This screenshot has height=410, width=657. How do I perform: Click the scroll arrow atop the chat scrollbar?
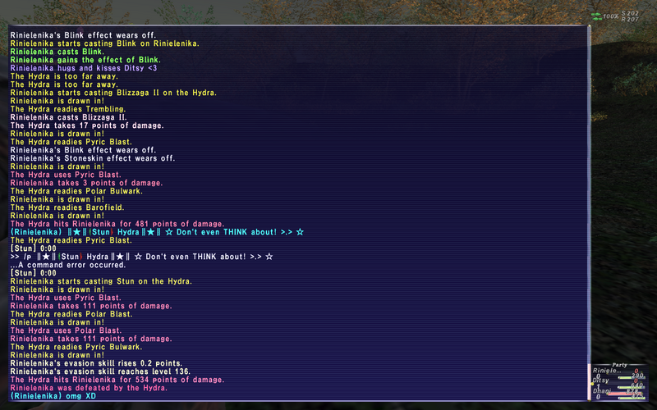[589, 28]
